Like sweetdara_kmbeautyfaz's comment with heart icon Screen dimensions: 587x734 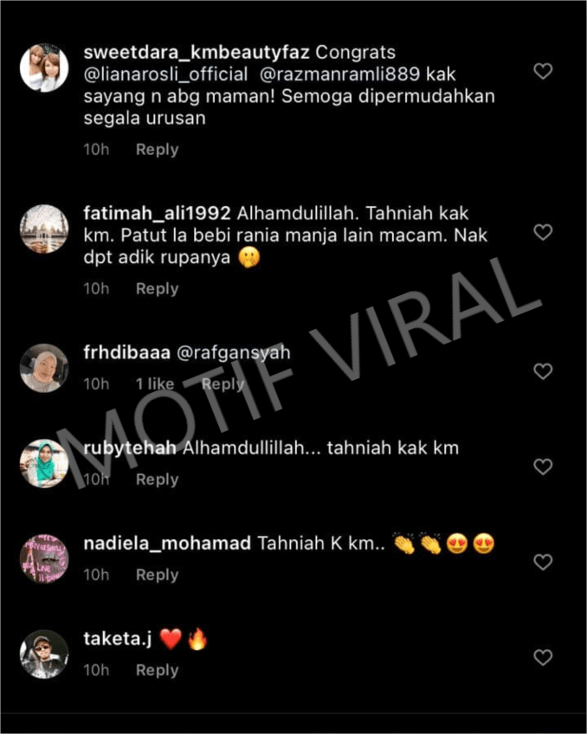(x=543, y=71)
